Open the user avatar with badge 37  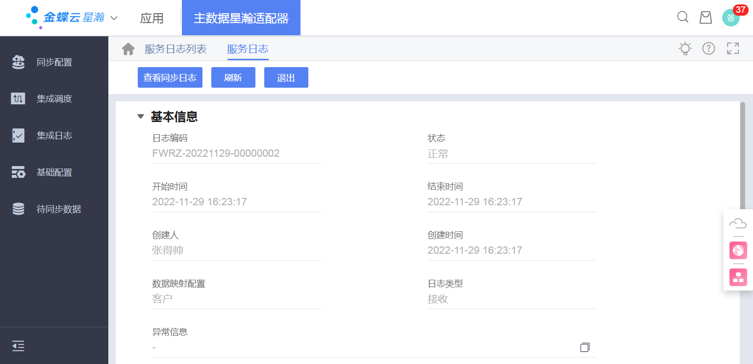[731, 18]
